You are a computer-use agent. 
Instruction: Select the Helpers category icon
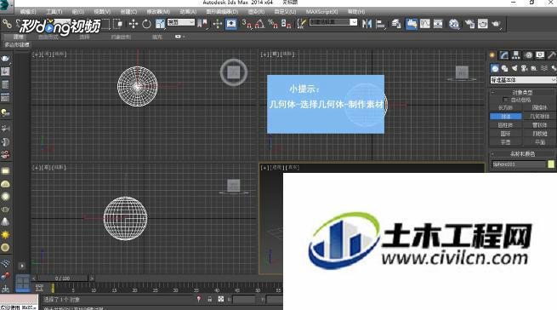[534, 68]
